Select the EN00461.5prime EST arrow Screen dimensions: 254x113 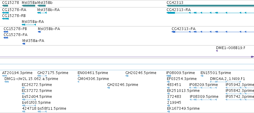point(78,76)
